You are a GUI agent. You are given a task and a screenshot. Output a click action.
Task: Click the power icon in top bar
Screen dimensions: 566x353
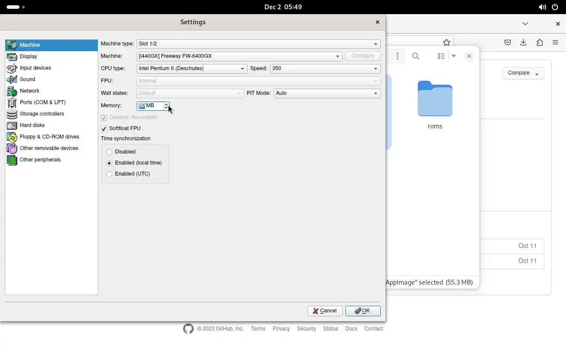(x=555, y=7)
